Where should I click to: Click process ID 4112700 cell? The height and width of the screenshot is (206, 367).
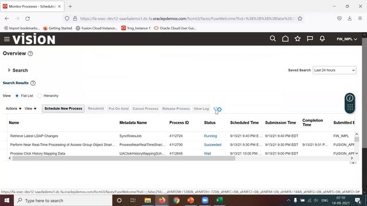(176, 145)
